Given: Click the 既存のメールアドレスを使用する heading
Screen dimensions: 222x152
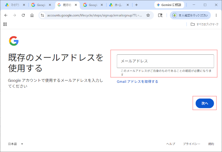Looking at the screenshot, I should click(56, 63).
